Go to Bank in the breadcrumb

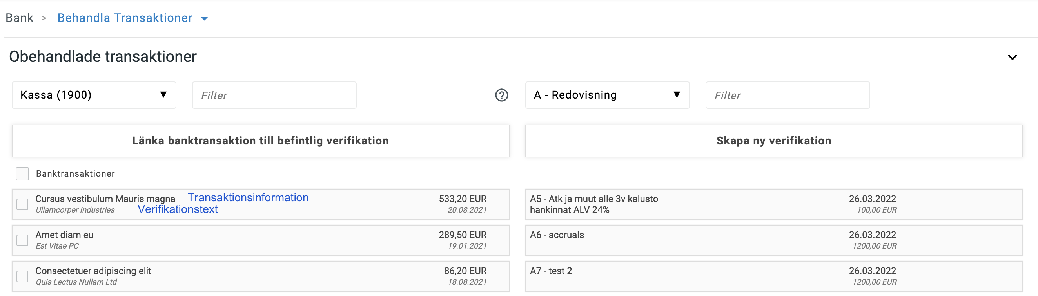pos(19,18)
